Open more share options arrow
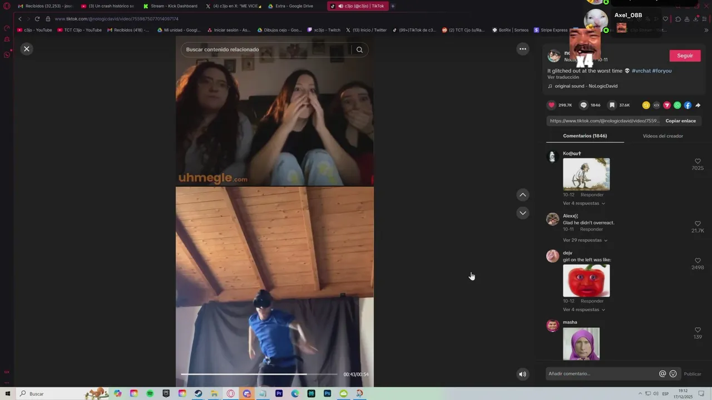This screenshot has height=400, width=712. 698,105
